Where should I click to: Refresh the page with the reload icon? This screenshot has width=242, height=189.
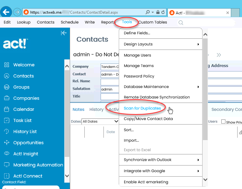click(163, 12)
